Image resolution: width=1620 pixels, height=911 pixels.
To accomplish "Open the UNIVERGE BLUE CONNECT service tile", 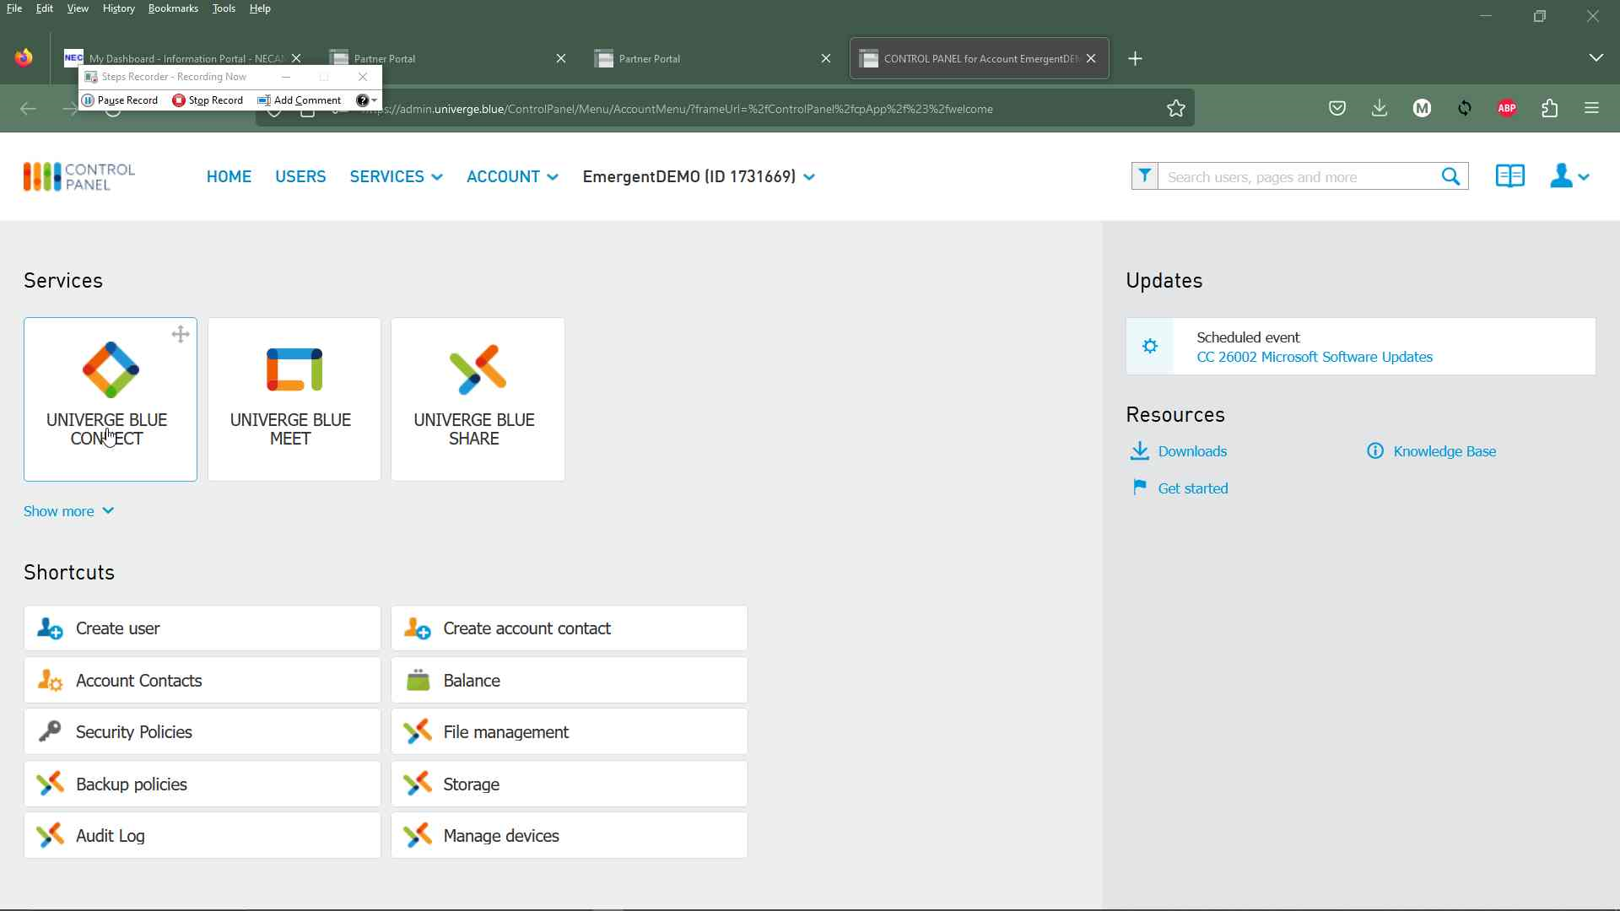I will click(111, 399).
